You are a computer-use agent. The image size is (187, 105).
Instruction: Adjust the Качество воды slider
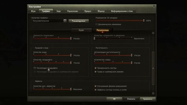point(52,55)
